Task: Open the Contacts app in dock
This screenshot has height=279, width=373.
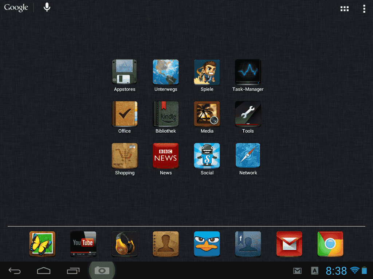Action: coord(166,244)
